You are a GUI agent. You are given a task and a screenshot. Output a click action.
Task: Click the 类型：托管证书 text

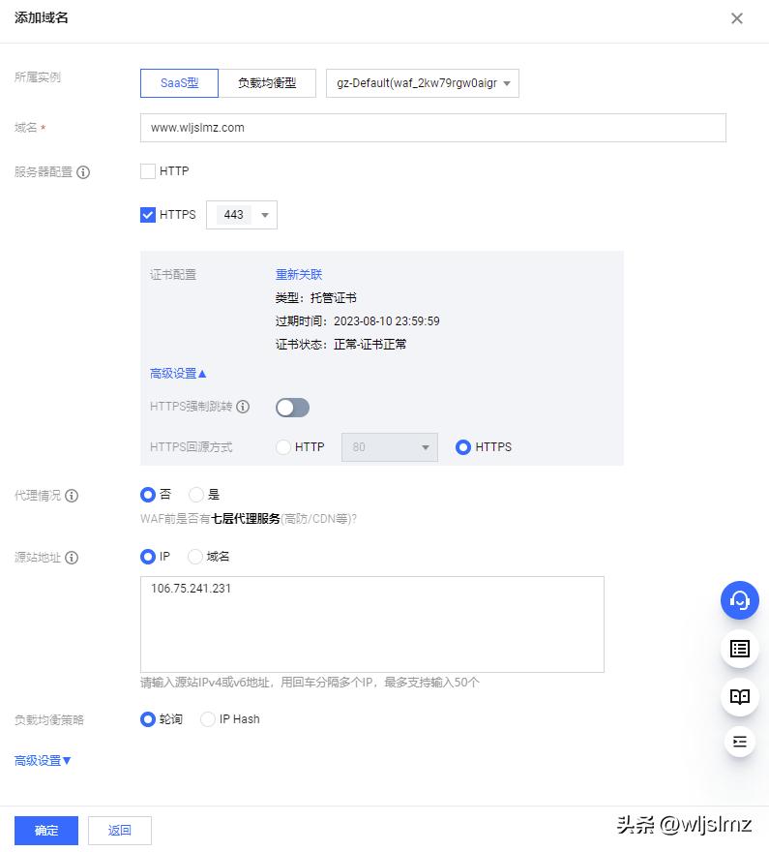(x=316, y=298)
